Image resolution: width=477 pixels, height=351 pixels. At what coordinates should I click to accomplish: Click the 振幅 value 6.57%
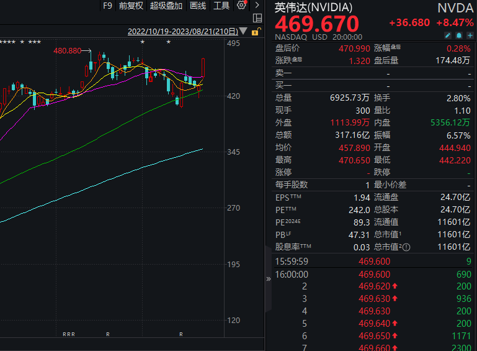pyautogui.click(x=458, y=135)
